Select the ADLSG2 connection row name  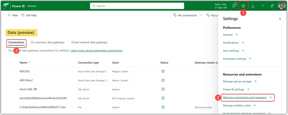point(25,71)
